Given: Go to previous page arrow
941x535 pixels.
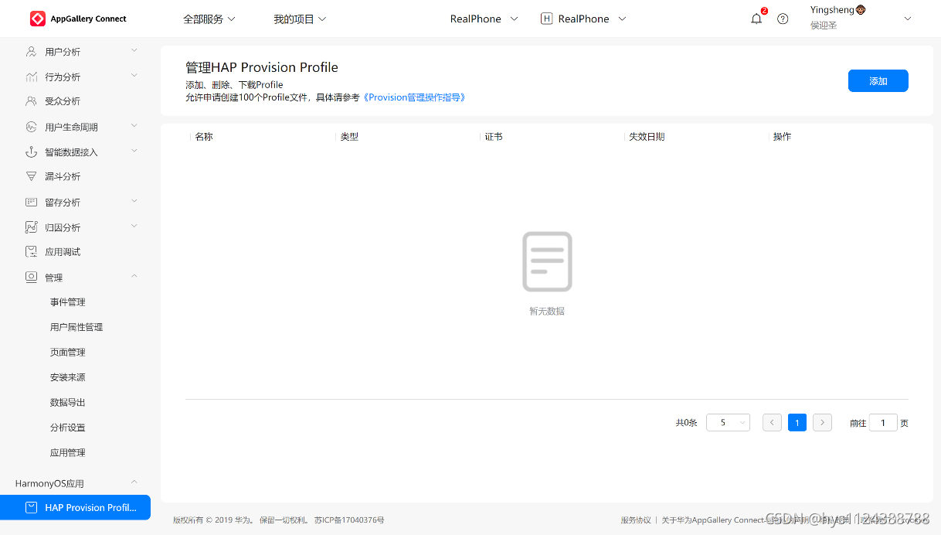Looking at the screenshot, I should click(x=772, y=422).
